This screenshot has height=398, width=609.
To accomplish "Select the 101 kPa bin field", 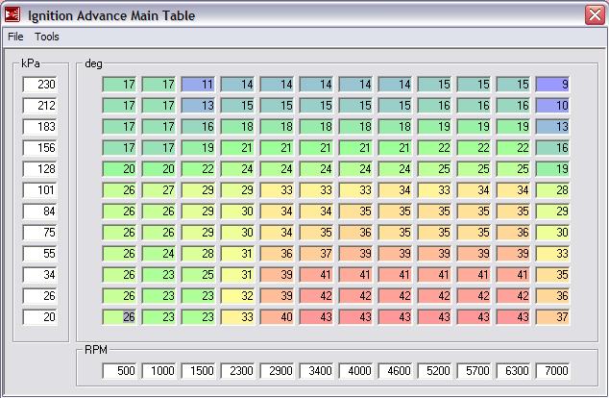I will click(40, 190).
